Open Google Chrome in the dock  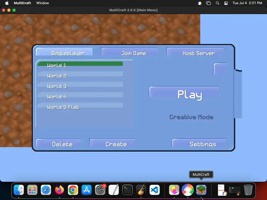pyautogui.click(x=73, y=190)
